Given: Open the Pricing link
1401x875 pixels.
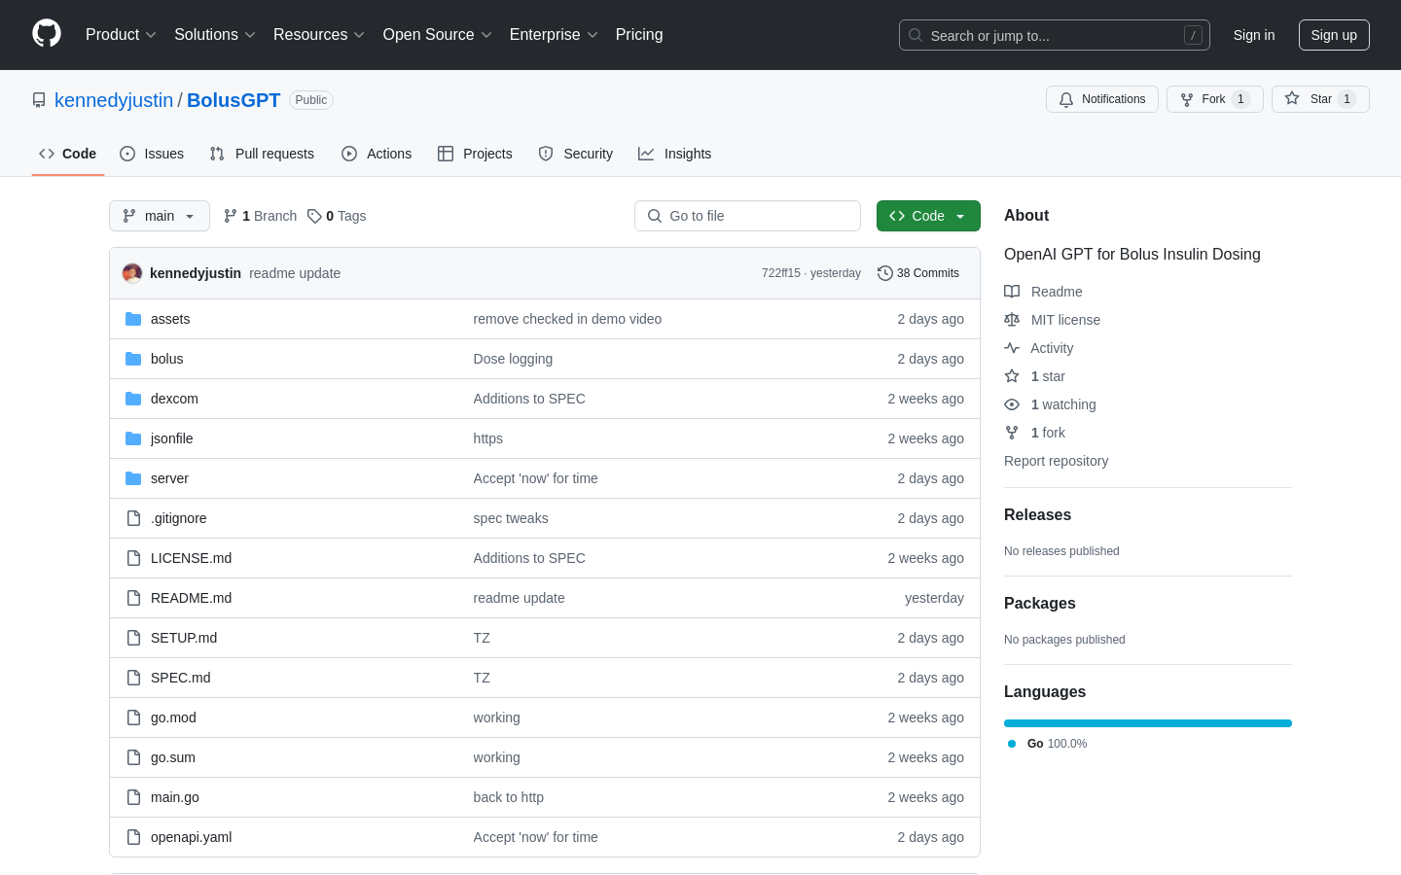Looking at the screenshot, I should point(639,34).
